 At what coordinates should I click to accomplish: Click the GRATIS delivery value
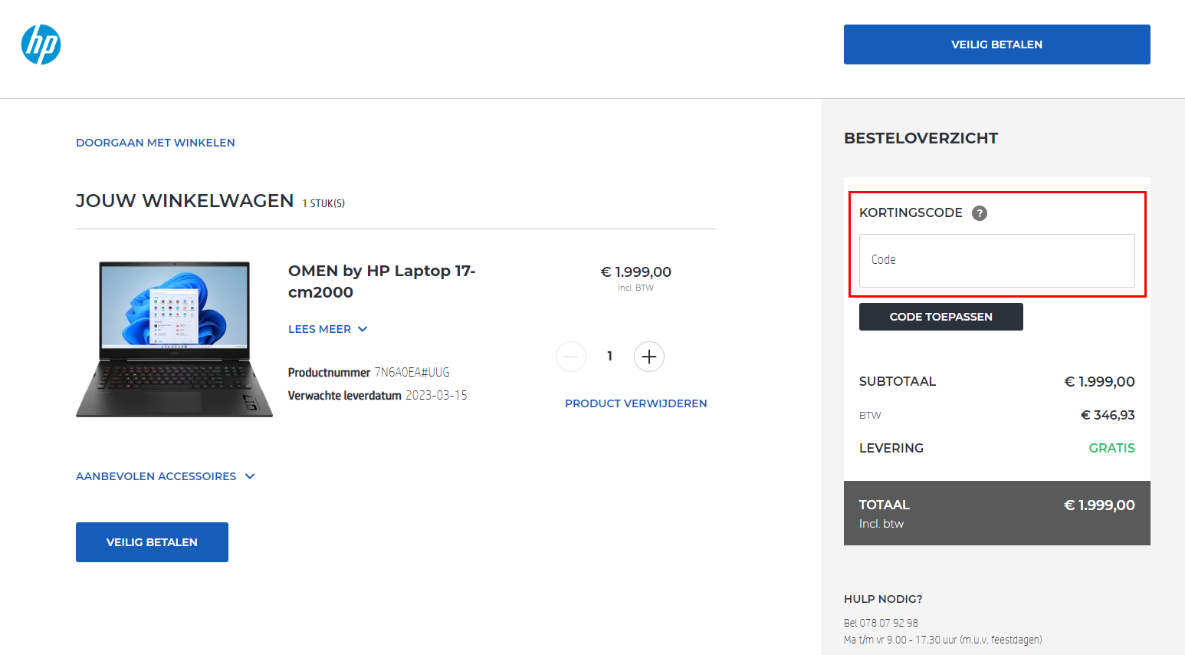(x=1112, y=448)
